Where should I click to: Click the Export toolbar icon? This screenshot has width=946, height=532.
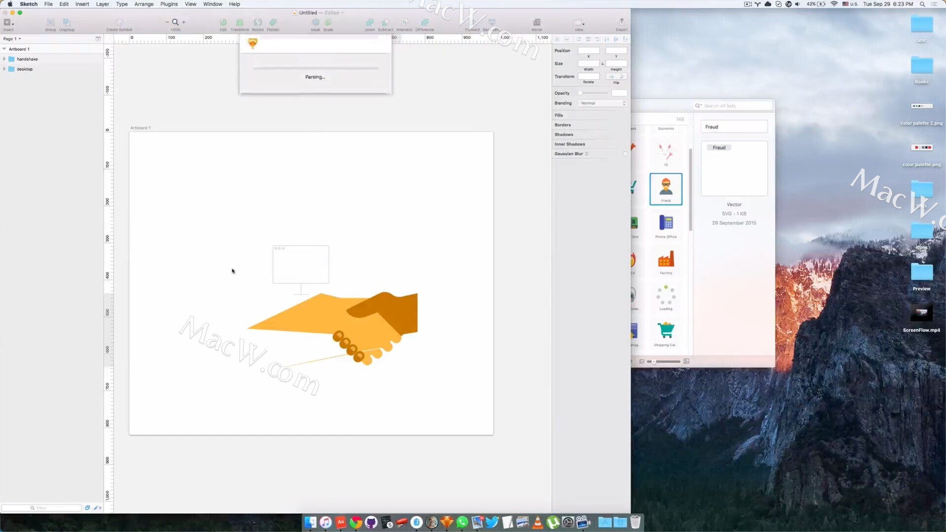pos(622,24)
